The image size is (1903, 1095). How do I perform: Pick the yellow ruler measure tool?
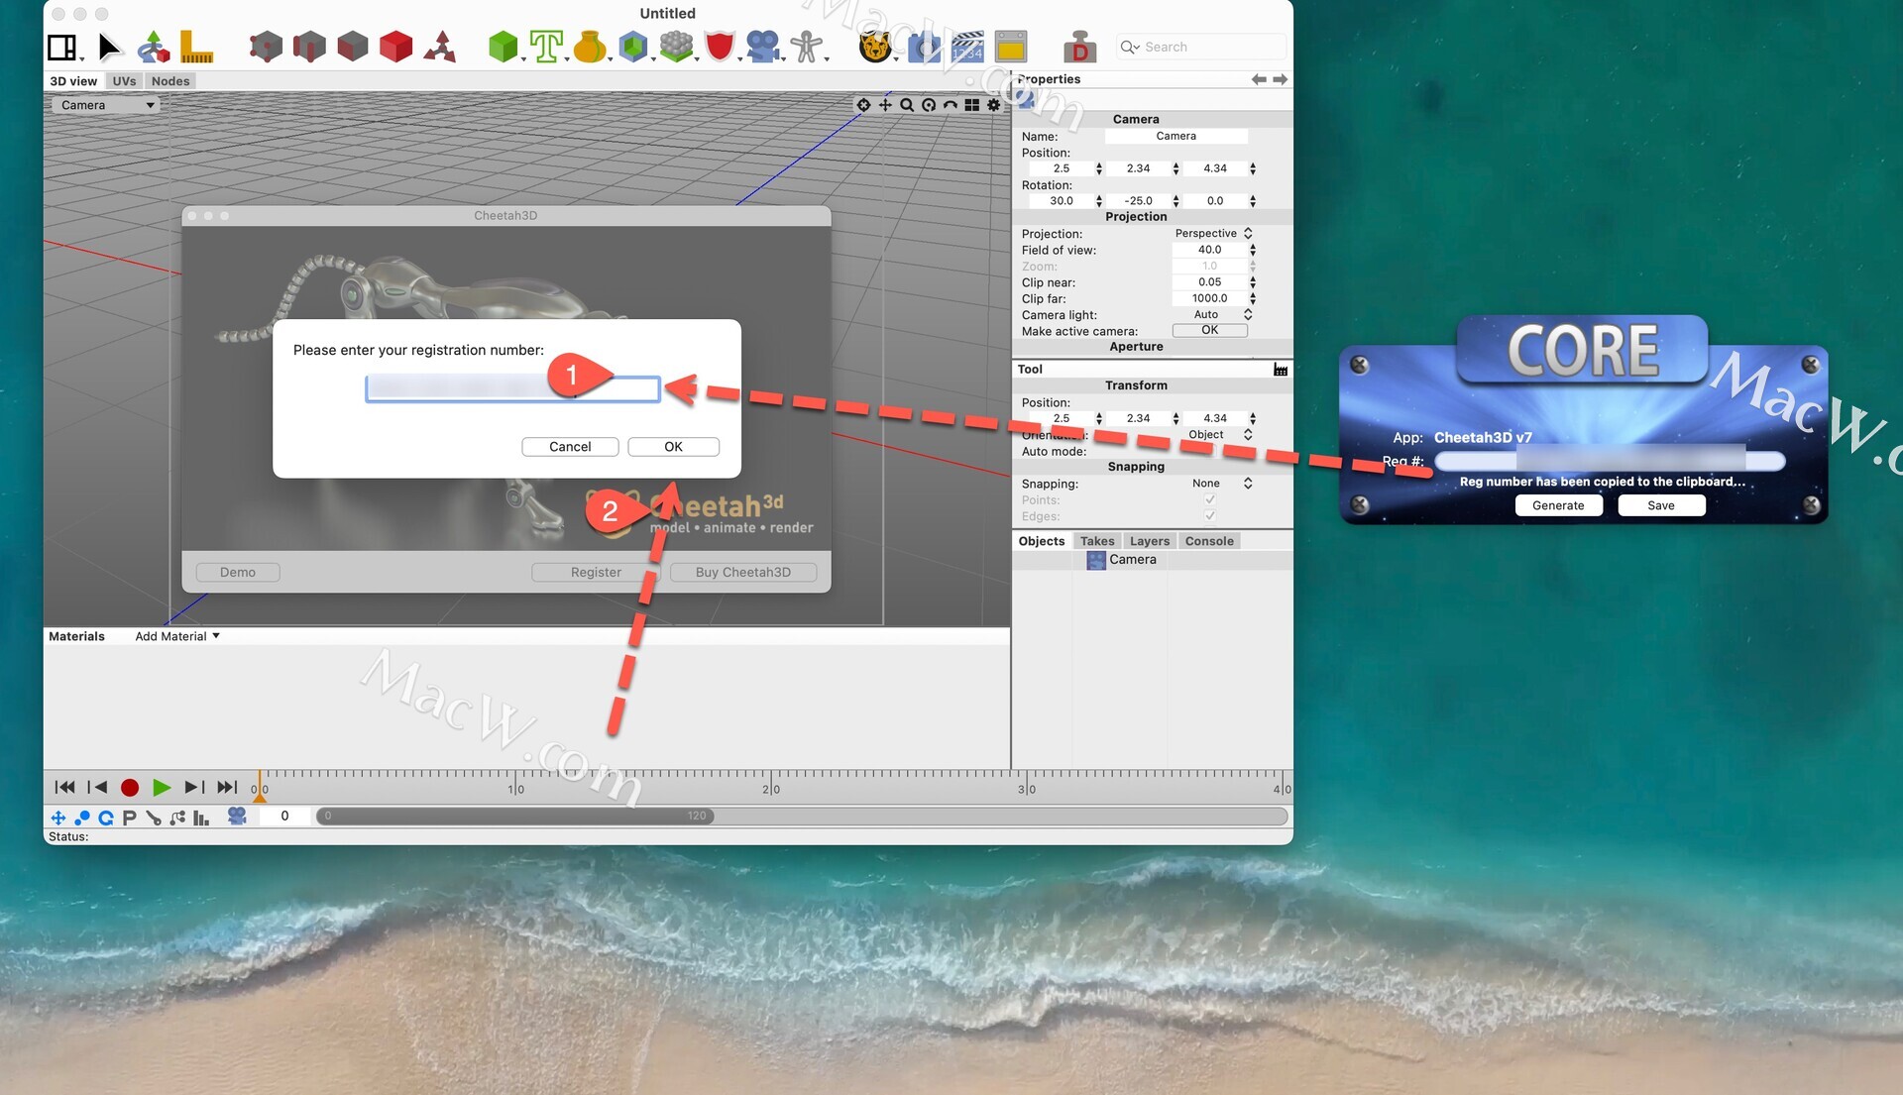pyautogui.click(x=196, y=47)
